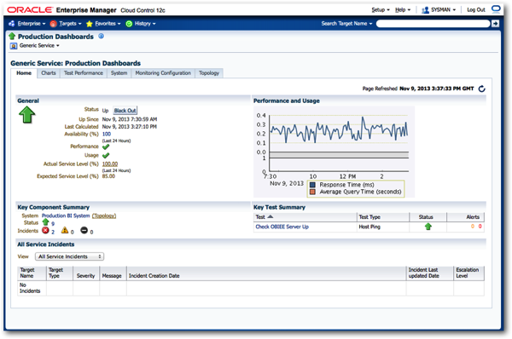Viewport: 512px width, 339px height.
Task: Switch to the Test Performance tab
Action: point(84,73)
